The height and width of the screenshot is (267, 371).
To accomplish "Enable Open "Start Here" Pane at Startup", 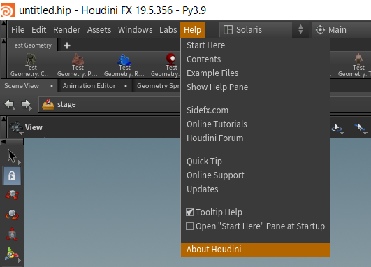I will tap(189, 226).
